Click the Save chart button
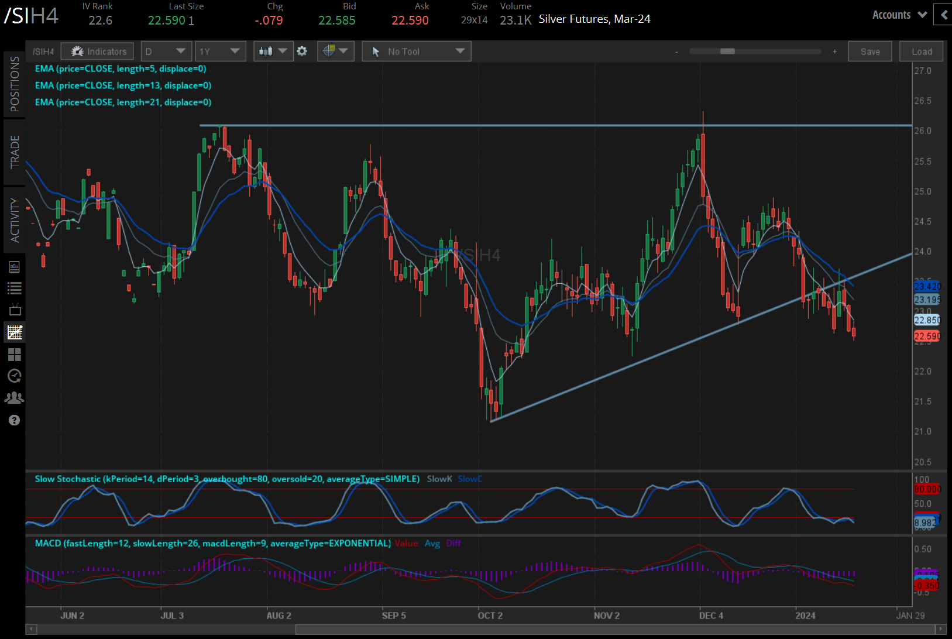952x639 pixels. click(869, 51)
